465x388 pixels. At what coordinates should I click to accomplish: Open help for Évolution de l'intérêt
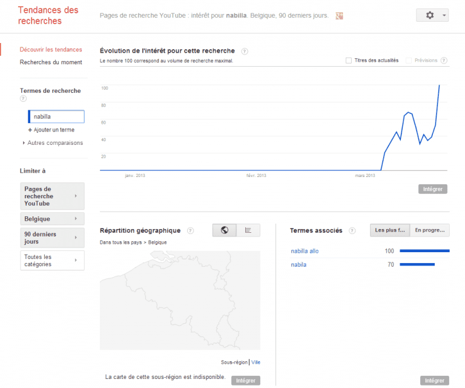pos(245,52)
